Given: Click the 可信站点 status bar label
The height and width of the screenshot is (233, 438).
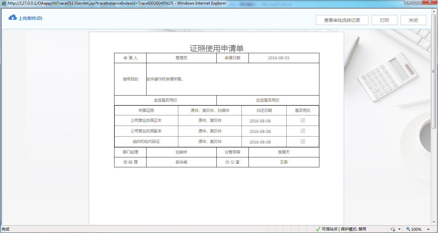Looking at the screenshot, I should (x=330, y=229).
